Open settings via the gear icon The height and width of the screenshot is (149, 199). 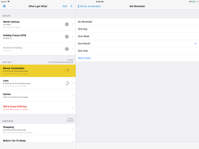coord(4,6)
